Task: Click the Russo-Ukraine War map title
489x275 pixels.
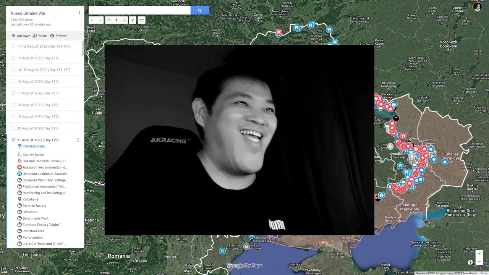Action: [28, 13]
